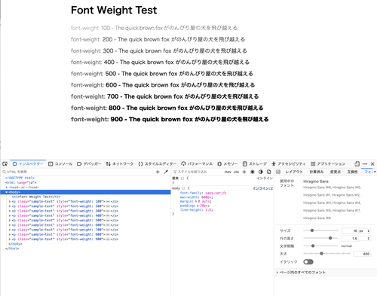377x296 pixels.
Task: Toggle print media simulation page icon
Action: coord(268,172)
